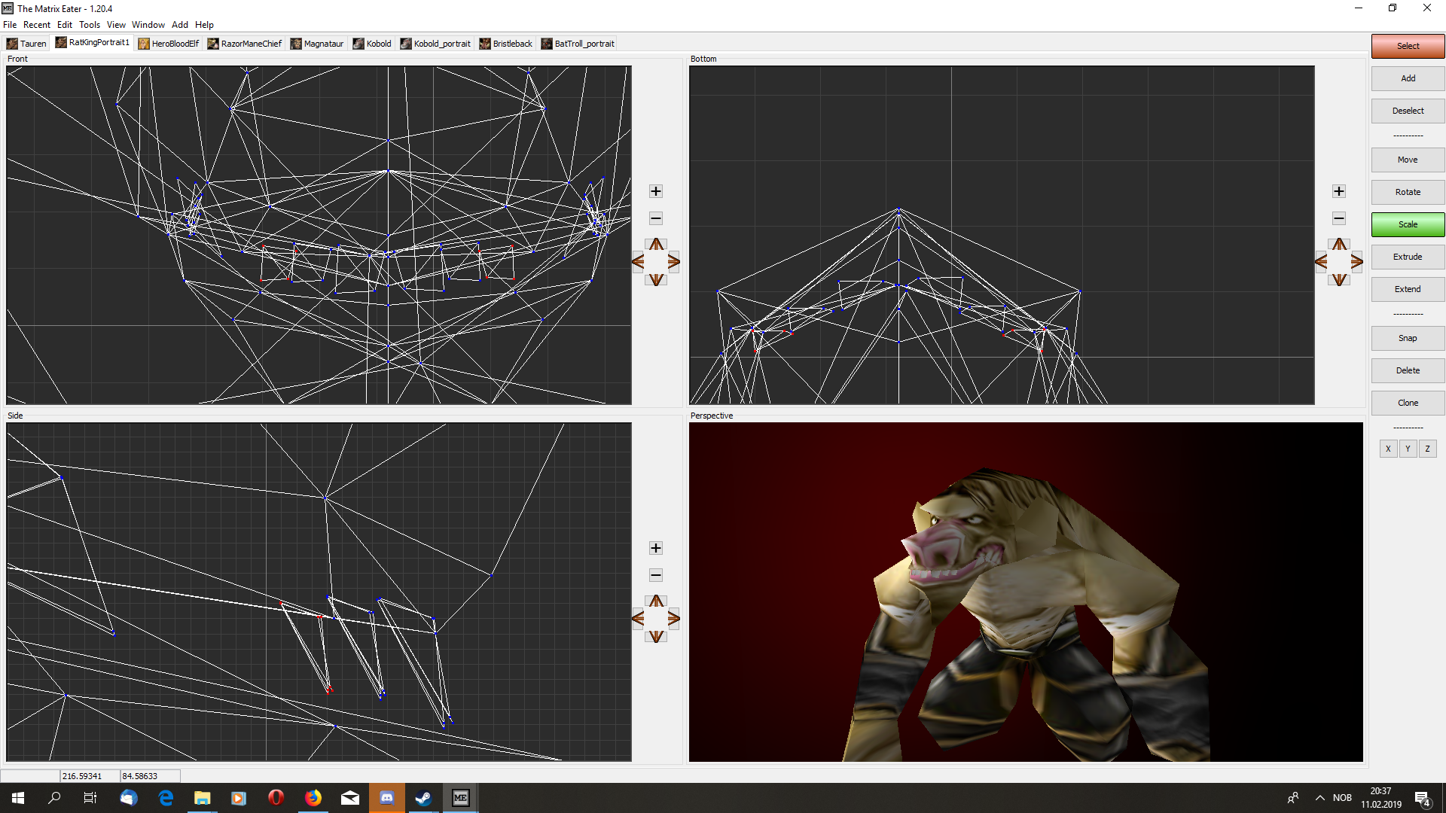The image size is (1446, 813).
Task: Switch to the Tauren model tab
Action: pos(26,44)
